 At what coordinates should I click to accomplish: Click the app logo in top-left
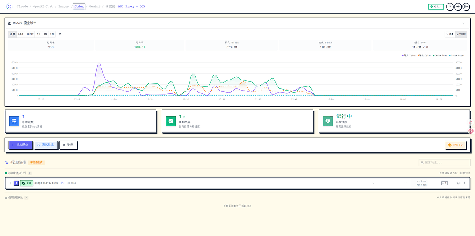pyautogui.click(x=9, y=6)
